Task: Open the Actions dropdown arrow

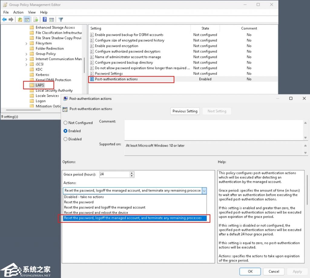Action: click(x=204, y=191)
